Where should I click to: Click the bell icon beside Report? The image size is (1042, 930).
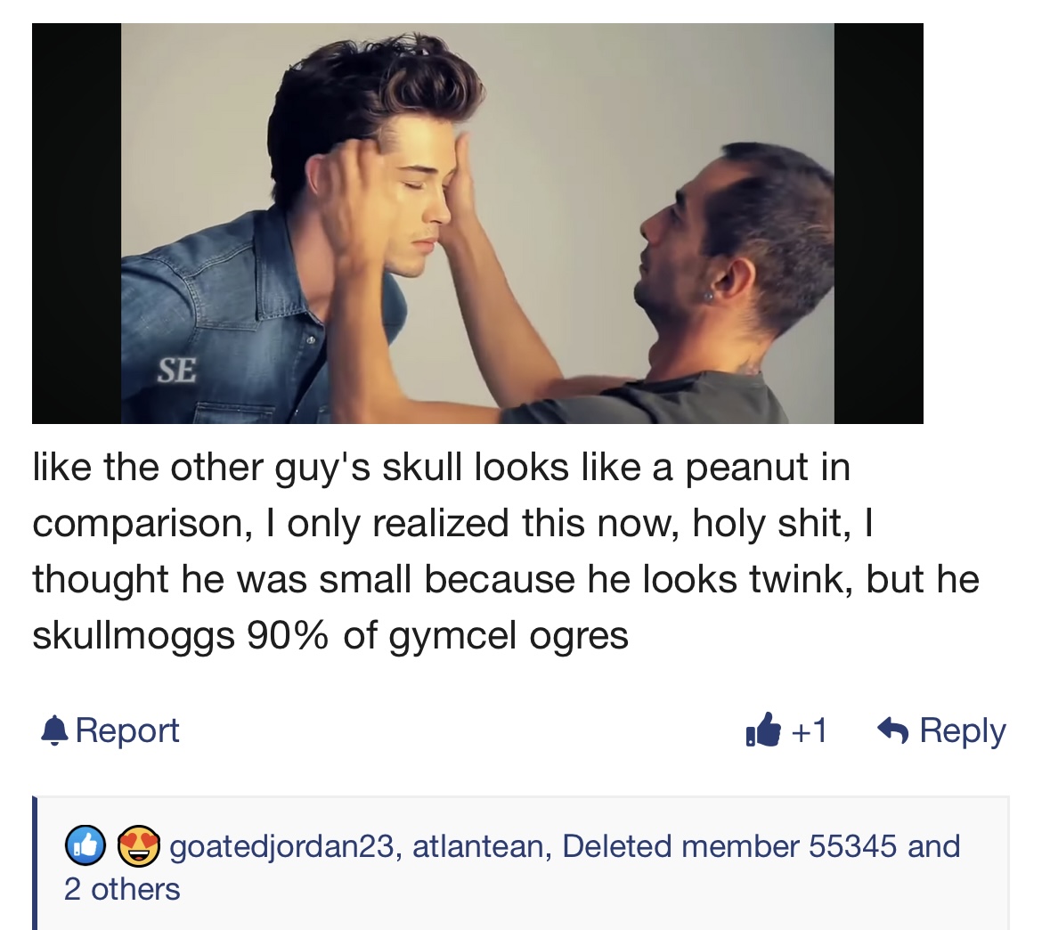point(54,730)
